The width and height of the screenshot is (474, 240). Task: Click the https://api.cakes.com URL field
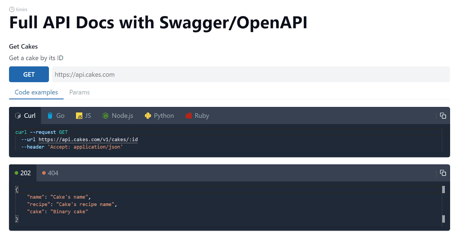click(x=251, y=74)
